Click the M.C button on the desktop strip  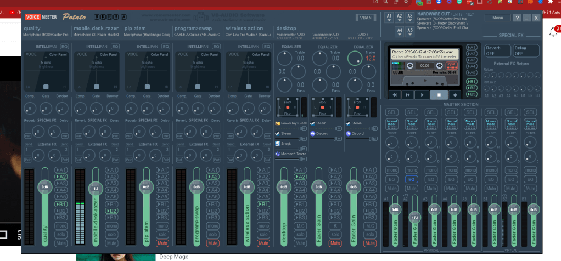(300, 226)
